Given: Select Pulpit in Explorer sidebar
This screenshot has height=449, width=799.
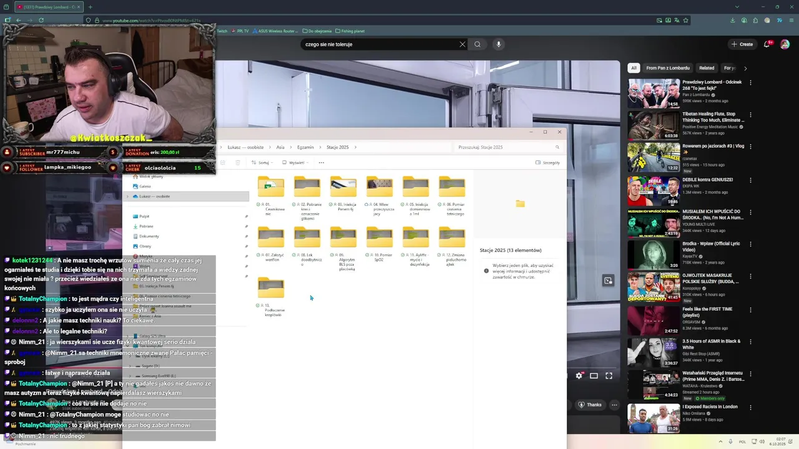Looking at the screenshot, I should 144,216.
